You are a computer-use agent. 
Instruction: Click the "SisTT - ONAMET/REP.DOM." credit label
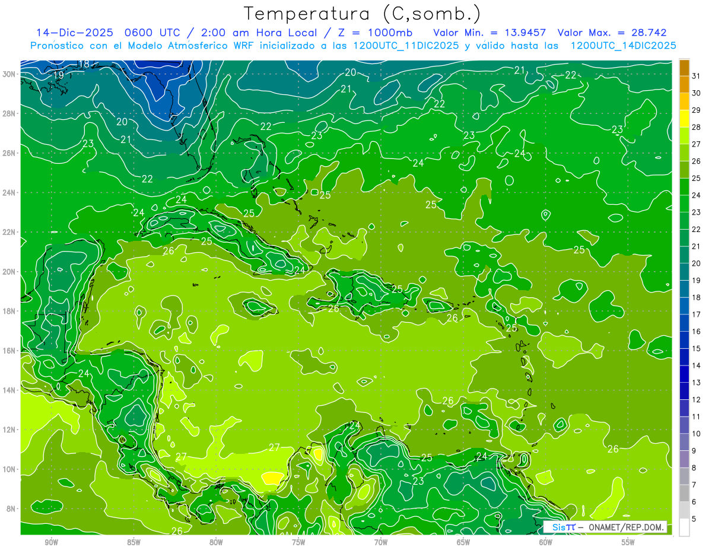605,527
